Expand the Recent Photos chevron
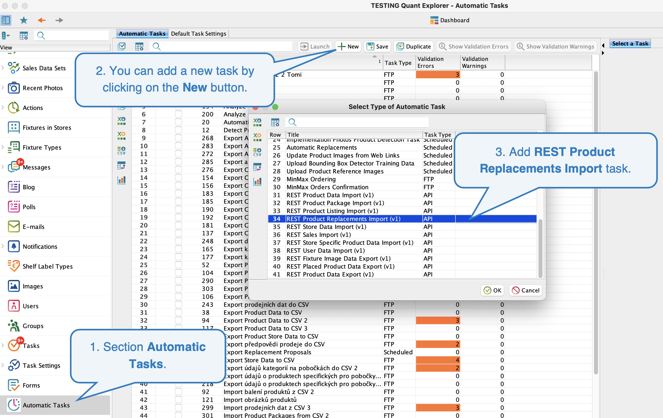Image resolution: width=663 pixels, height=418 pixels. pyautogui.click(x=3, y=87)
